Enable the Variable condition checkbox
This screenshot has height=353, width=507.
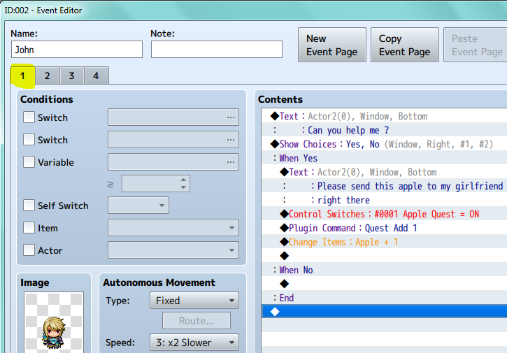29,162
